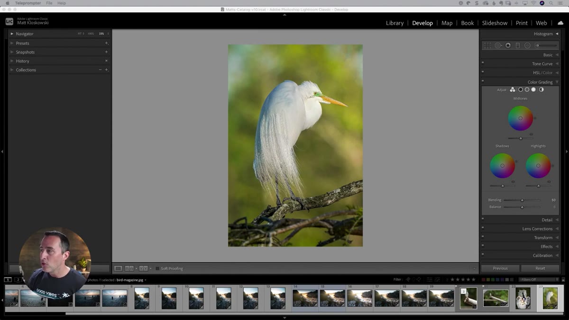
Task: Toggle the Lens Corrections panel switch
Action: (x=483, y=228)
